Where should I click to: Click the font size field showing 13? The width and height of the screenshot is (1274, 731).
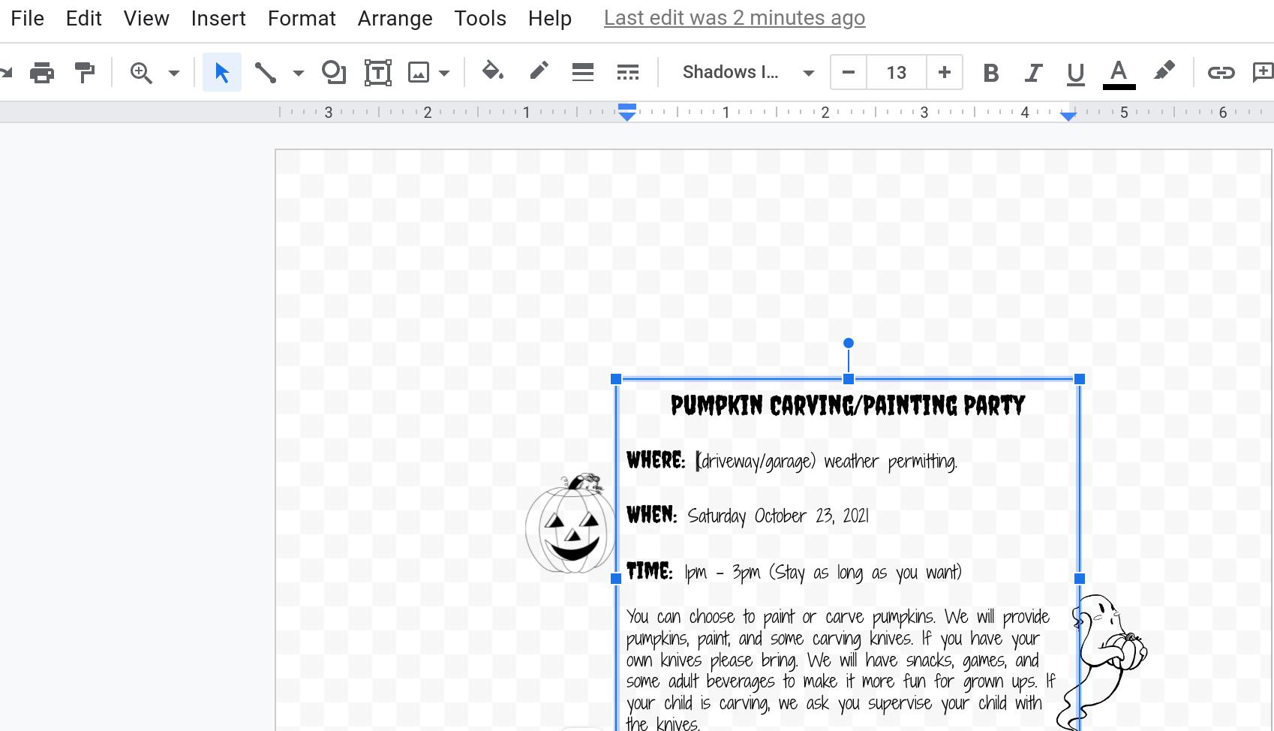click(x=897, y=73)
